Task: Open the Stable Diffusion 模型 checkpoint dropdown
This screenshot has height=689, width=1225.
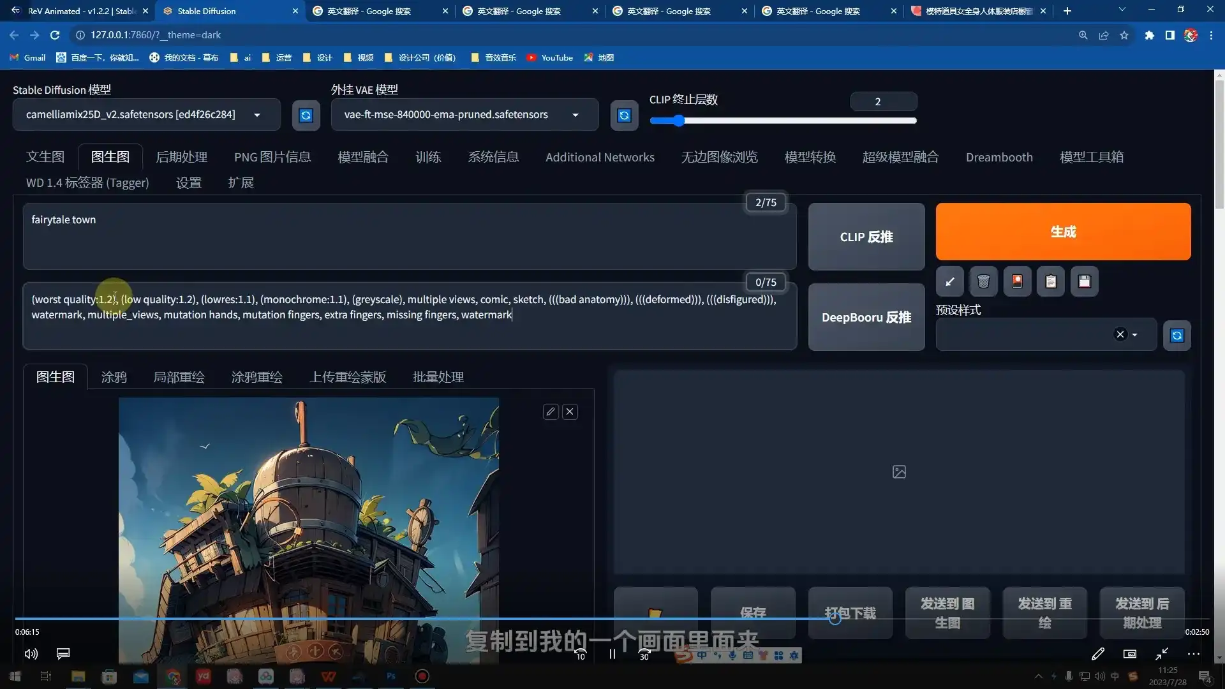Action: pos(257,115)
